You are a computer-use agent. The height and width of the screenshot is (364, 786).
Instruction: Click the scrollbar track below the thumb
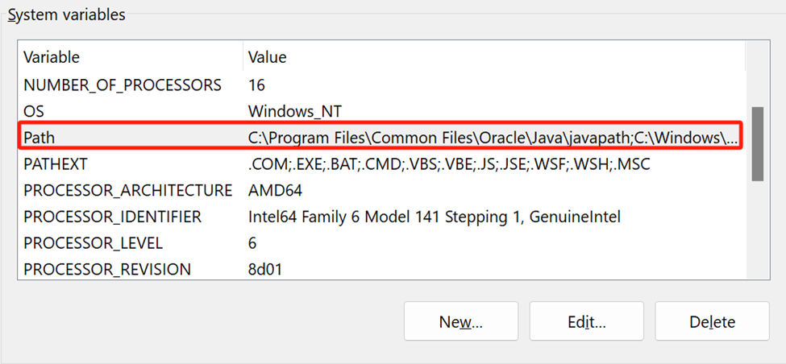pos(758,234)
